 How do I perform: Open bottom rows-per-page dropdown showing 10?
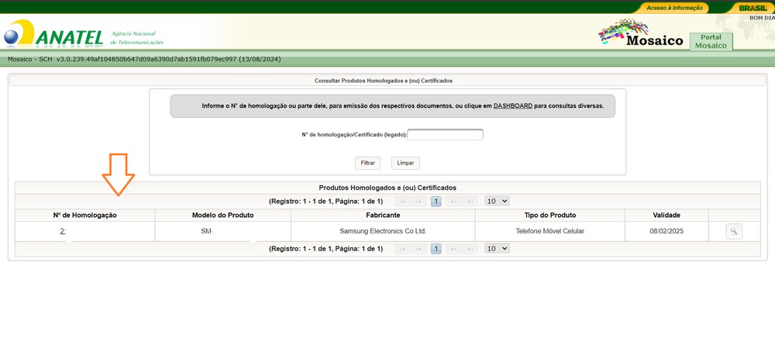click(497, 249)
